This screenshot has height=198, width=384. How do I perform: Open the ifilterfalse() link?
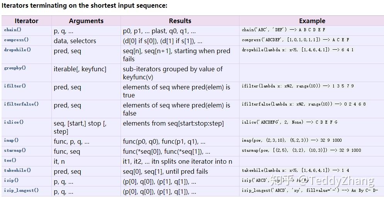(x=21, y=104)
